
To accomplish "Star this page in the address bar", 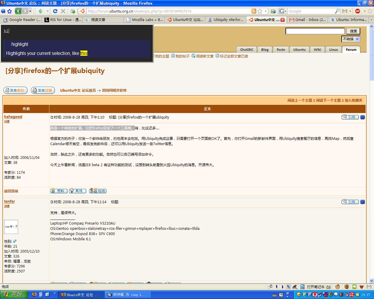I will point(259,11).
